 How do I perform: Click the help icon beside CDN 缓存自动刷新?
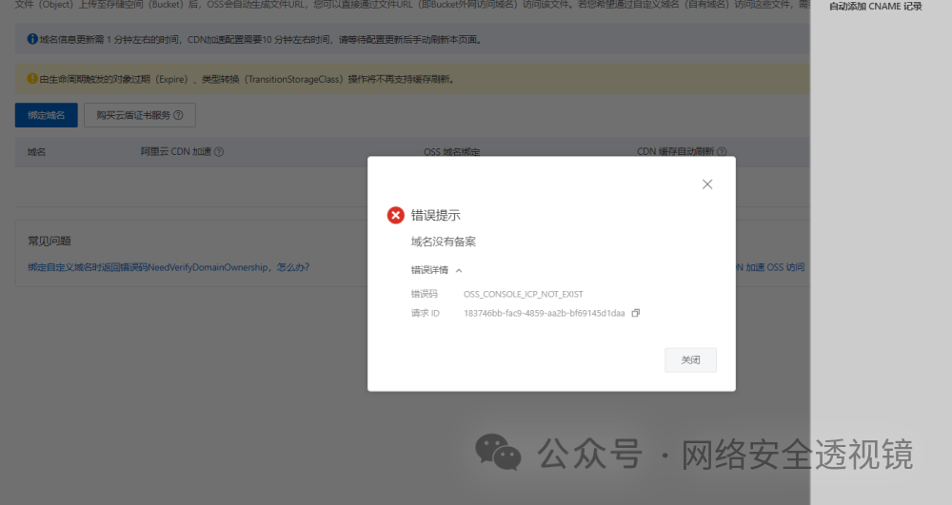click(722, 151)
